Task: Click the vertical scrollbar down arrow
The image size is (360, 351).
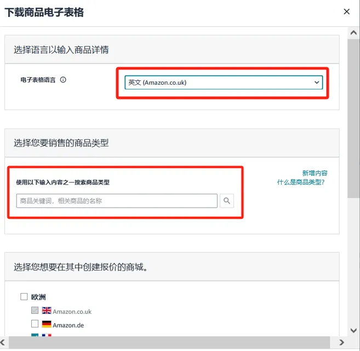Action: (x=354, y=331)
